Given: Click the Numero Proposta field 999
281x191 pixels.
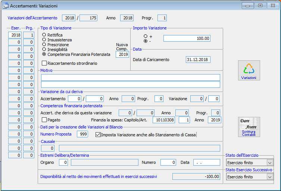Looking at the screenshot, I should pos(82,134).
